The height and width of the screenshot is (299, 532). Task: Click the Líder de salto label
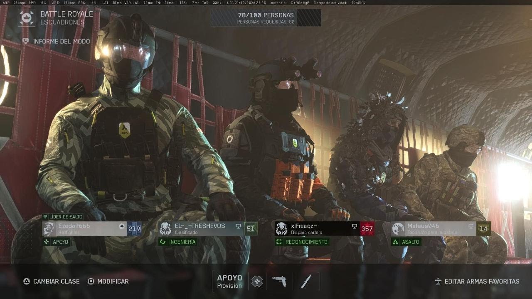(x=63, y=217)
